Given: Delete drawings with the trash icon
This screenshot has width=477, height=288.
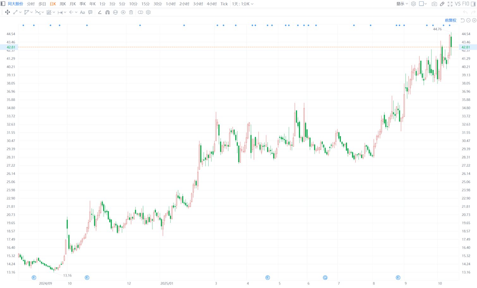Looking at the screenshot, I should pyautogui.click(x=131, y=12).
